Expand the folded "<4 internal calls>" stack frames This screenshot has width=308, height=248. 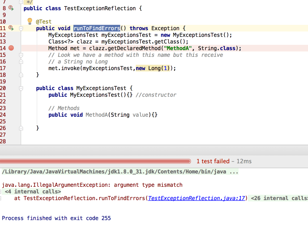point(33,192)
